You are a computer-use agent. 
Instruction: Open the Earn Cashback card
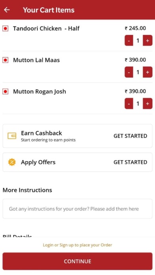tap(77, 136)
